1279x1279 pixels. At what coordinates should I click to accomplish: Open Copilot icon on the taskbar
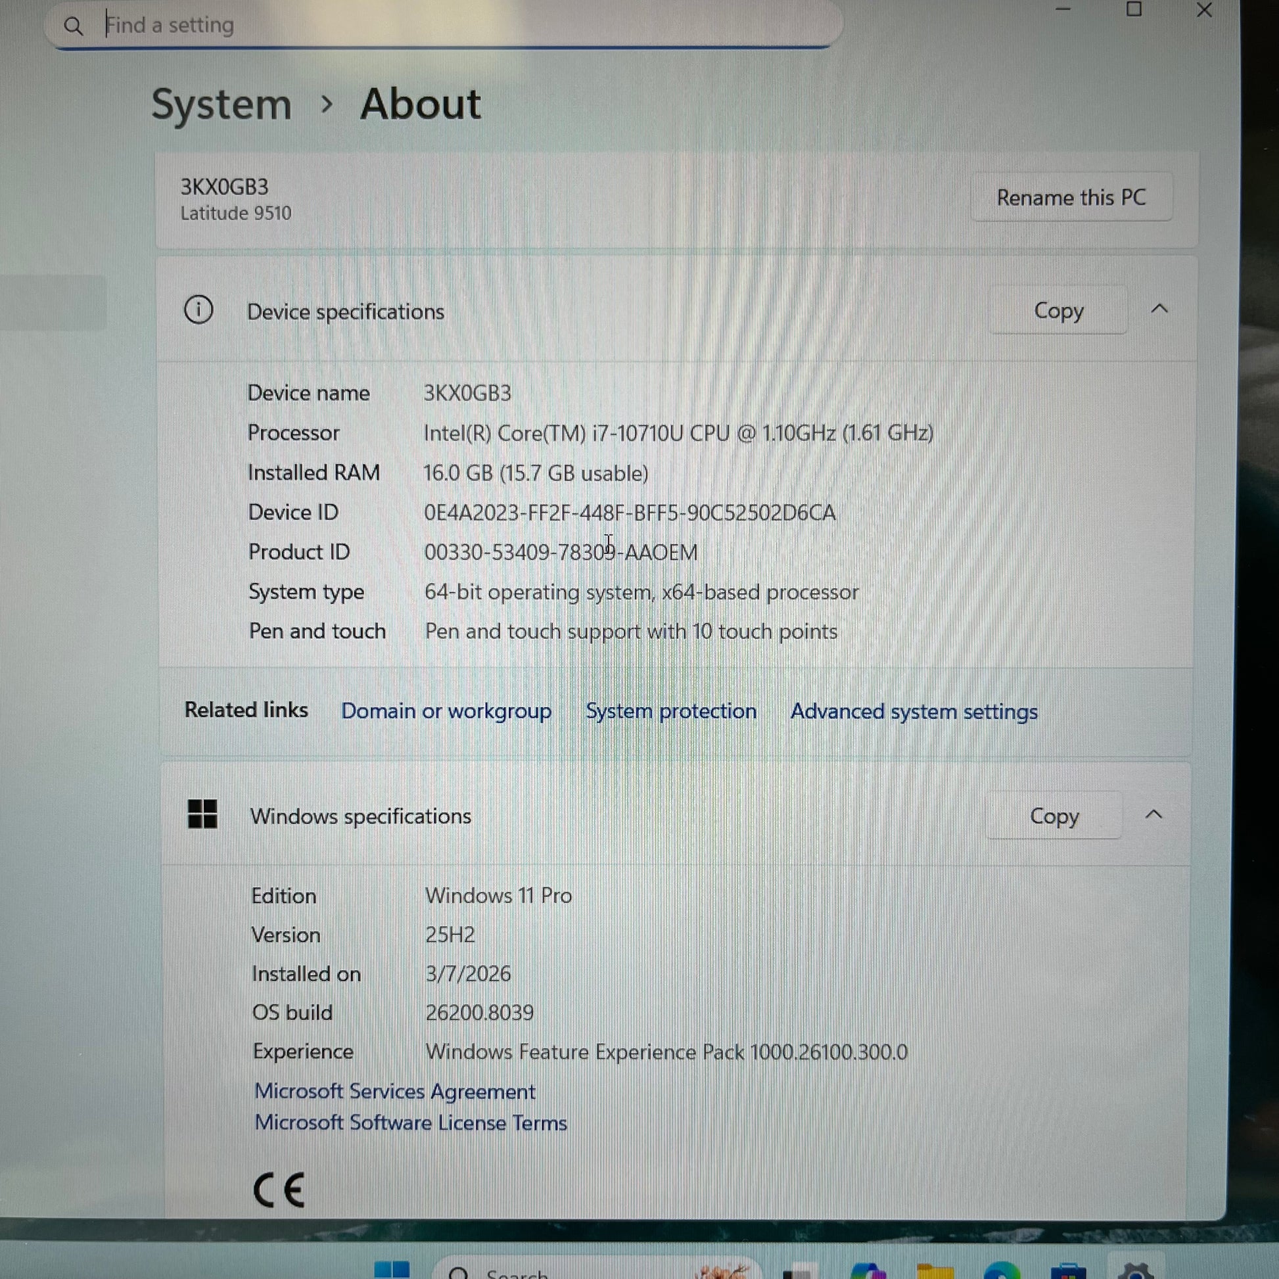[868, 1272]
